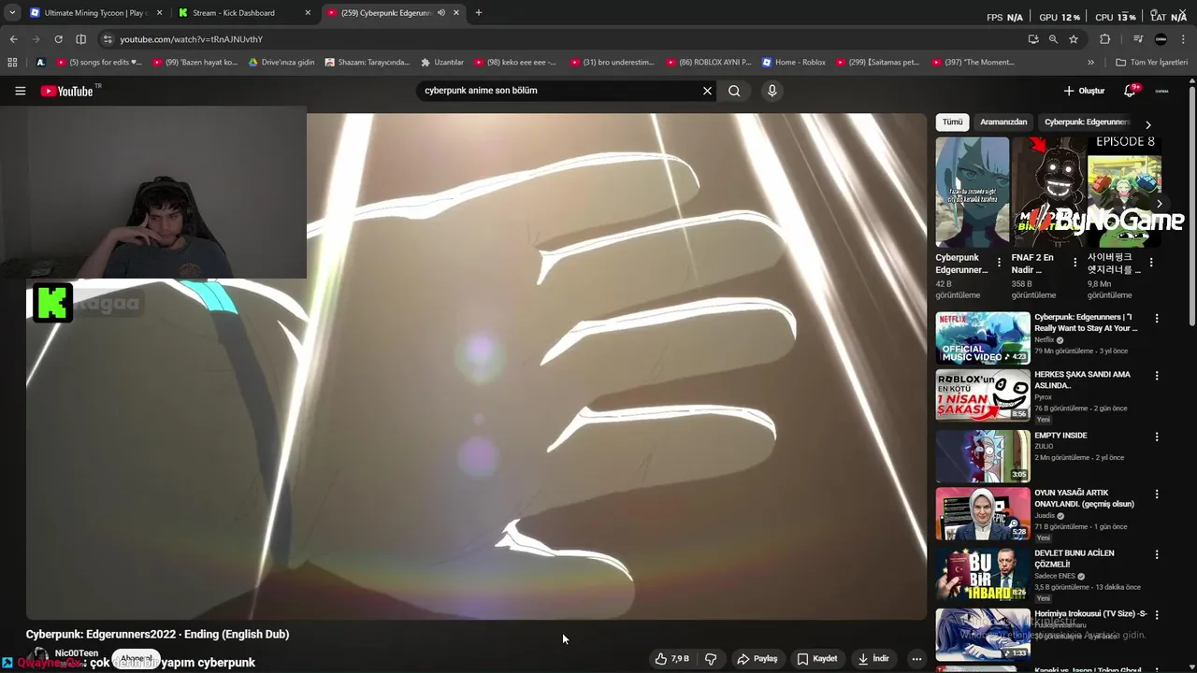
Task: Mute the Cyberpunk Edgerunners tab audio icon
Action: coord(441,13)
